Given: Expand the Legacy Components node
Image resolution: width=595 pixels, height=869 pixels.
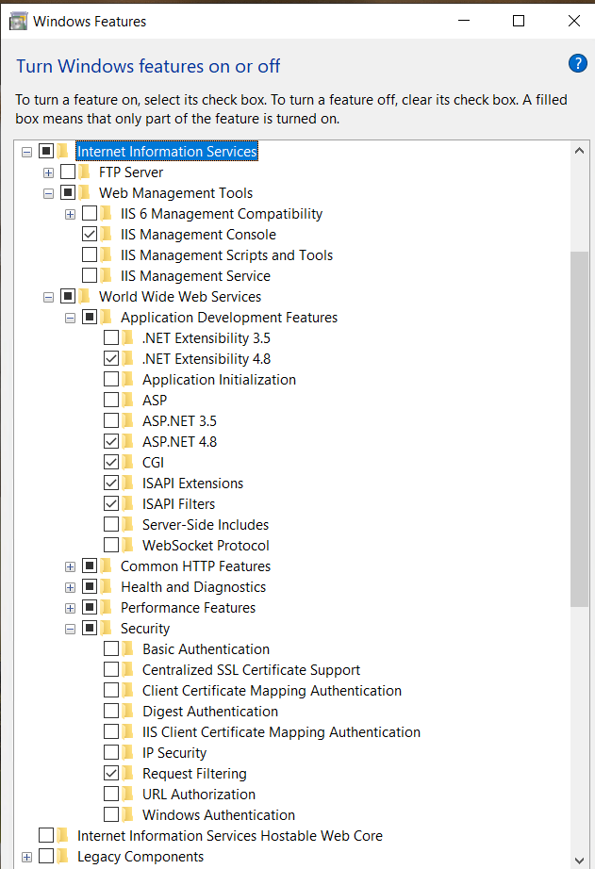Looking at the screenshot, I should click(26, 856).
